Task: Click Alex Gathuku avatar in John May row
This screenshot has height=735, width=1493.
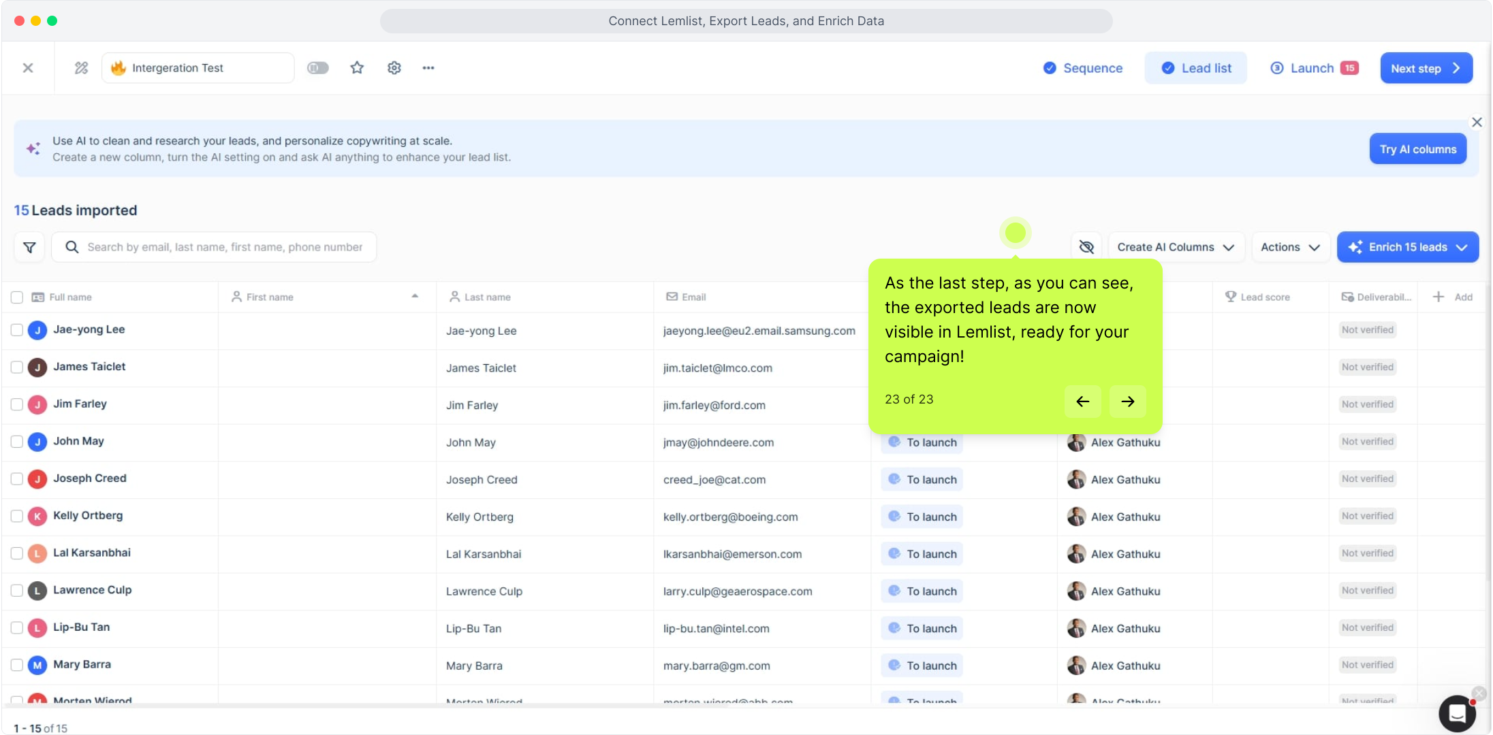Action: [x=1076, y=442]
